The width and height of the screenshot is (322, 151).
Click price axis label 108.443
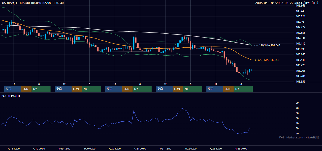[x=301, y=11]
